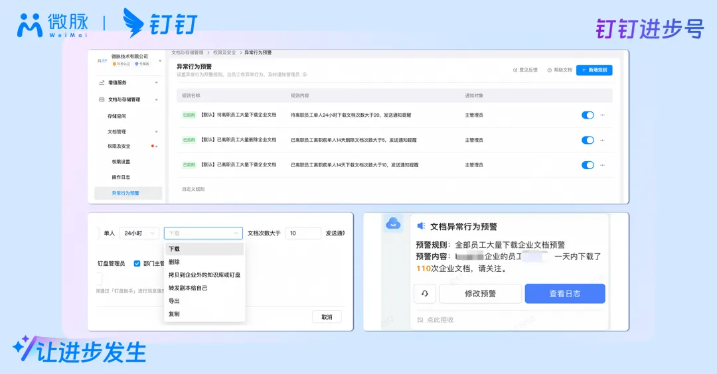Select 转发副本给自己 option

[x=204, y=288]
